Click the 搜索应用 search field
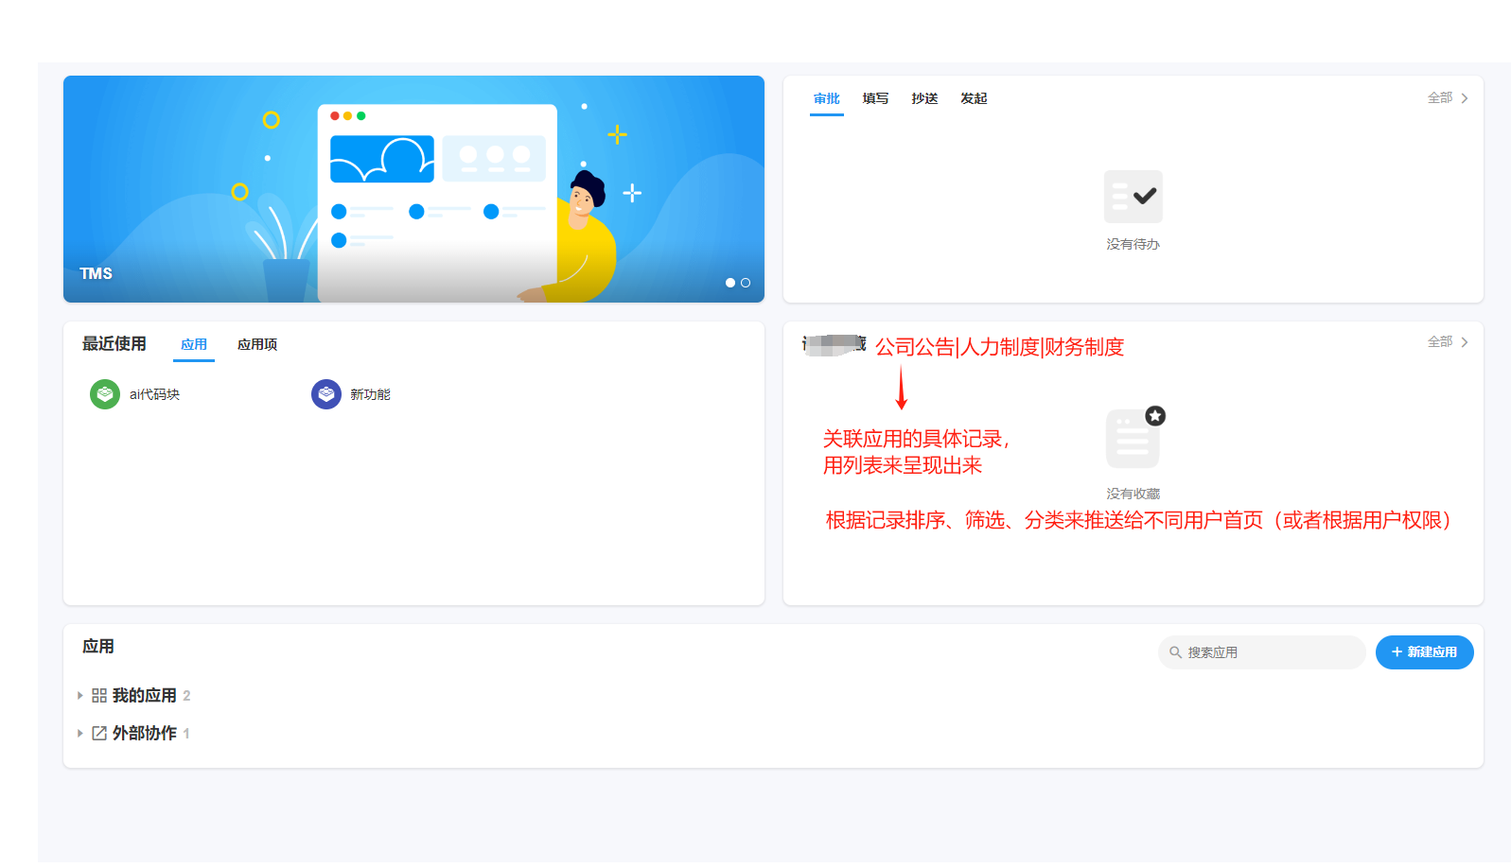The height and width of the screenshot is (868, 1511). (1262, 652)
